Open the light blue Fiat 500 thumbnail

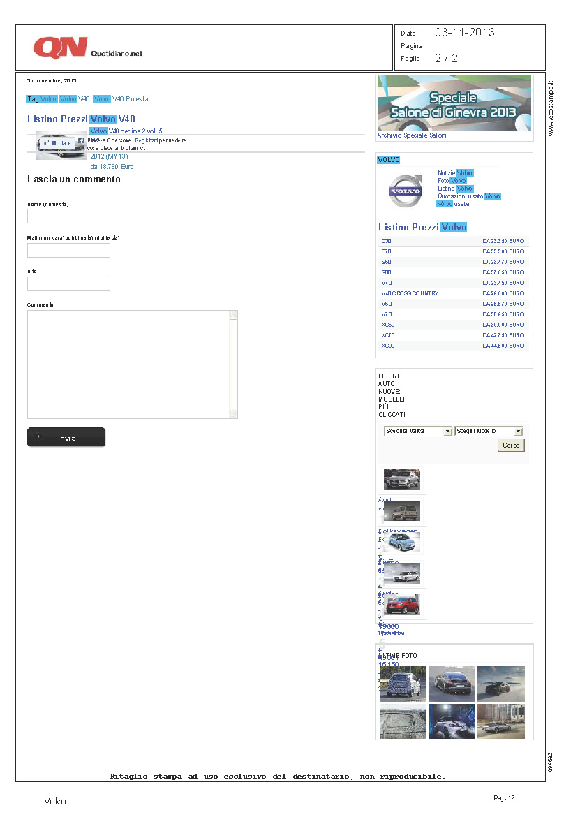pyautogui.click(x=401, y=542)
